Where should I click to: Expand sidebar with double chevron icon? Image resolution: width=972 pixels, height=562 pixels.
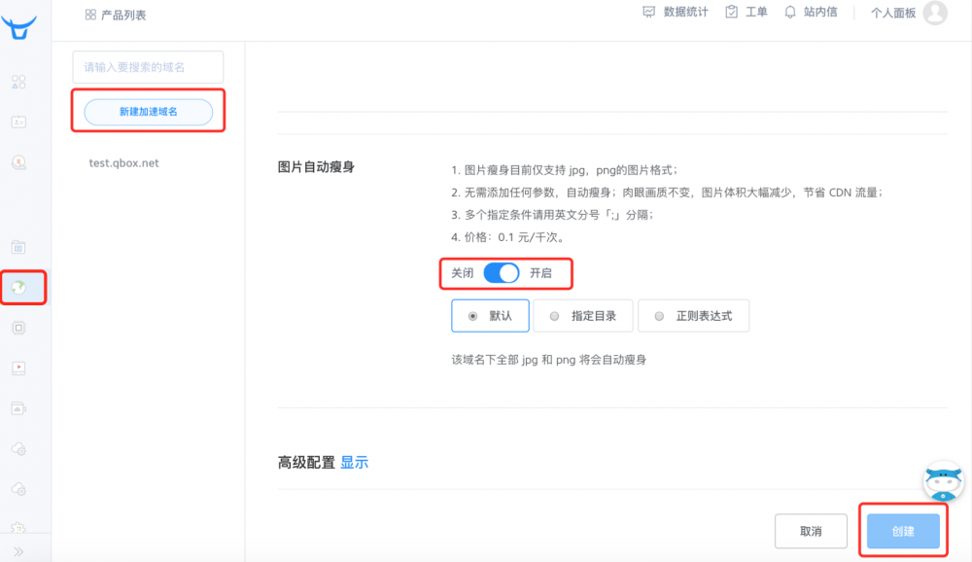pyautogui.click(x=18, y=551)
